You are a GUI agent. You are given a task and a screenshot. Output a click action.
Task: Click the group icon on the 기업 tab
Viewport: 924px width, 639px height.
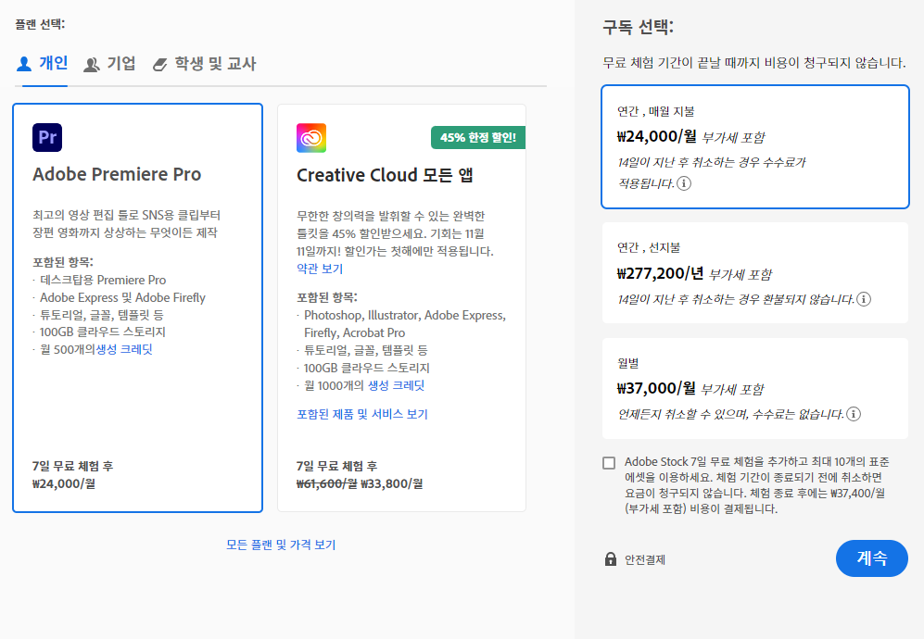92,65
